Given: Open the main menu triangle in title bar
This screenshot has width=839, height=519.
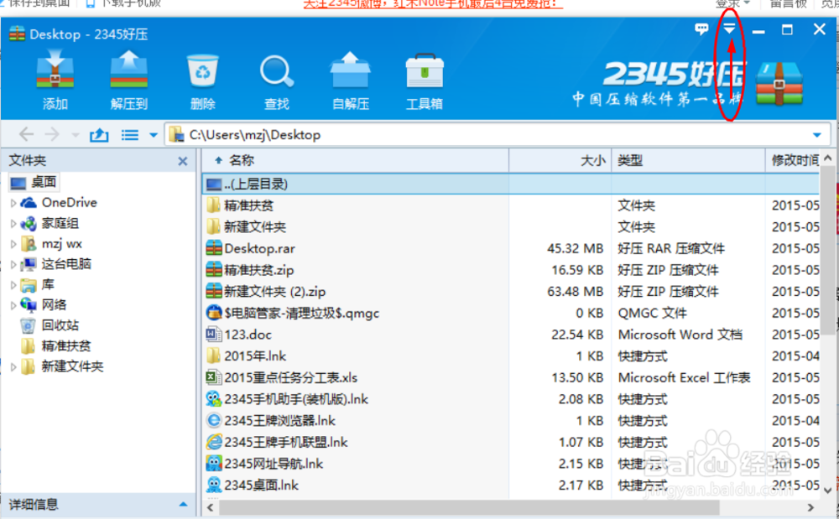Looking at the screenshot, I should point(729,29).
